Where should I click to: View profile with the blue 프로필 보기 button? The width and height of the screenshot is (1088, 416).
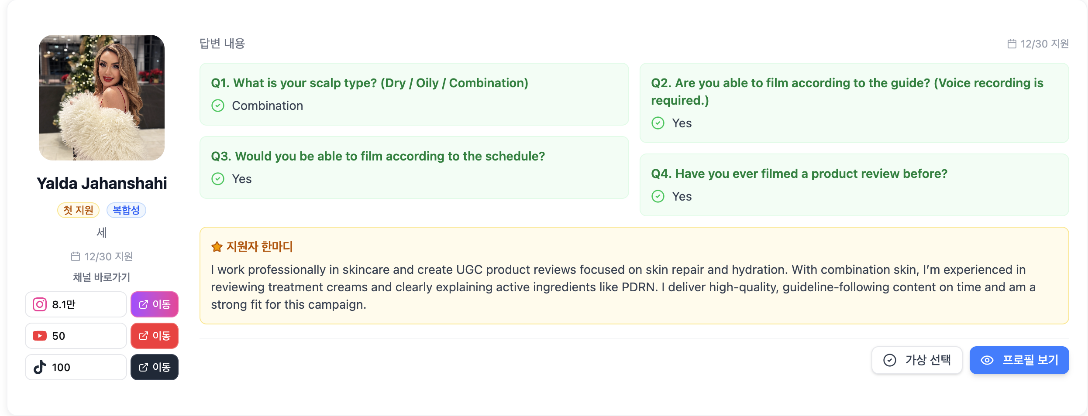point(1019,360)
